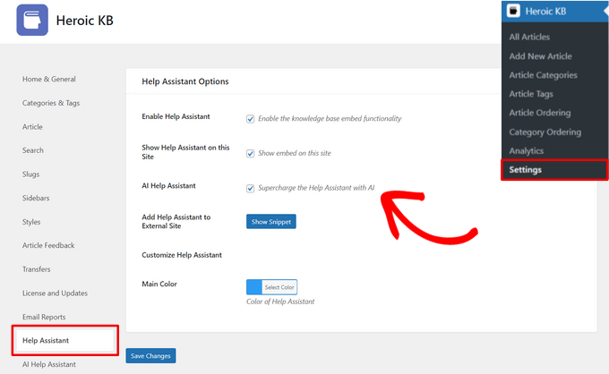Go to the Styles settings tab
The width and height of the screenshot is (609, 374).
tap(31, 222)
